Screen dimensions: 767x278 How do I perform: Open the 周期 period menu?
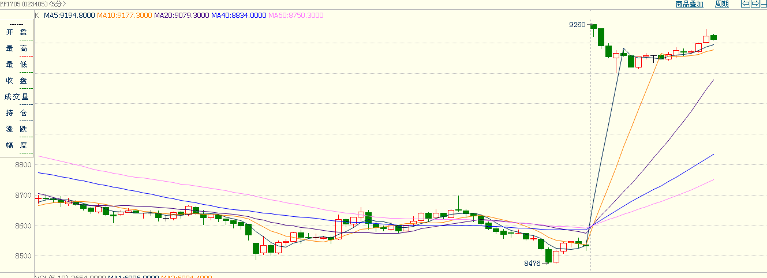click(721, 4)
